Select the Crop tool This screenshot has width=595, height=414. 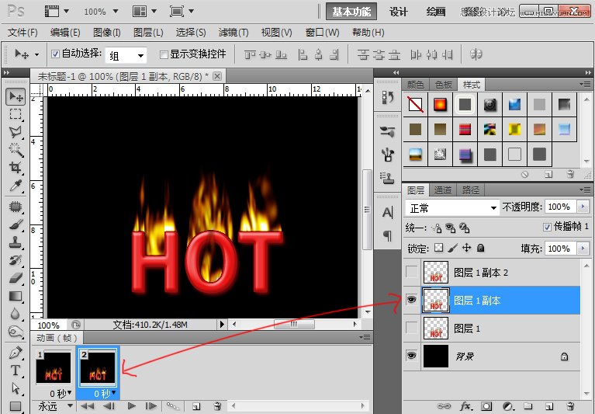pyautogui.click(x=16, y=167)
